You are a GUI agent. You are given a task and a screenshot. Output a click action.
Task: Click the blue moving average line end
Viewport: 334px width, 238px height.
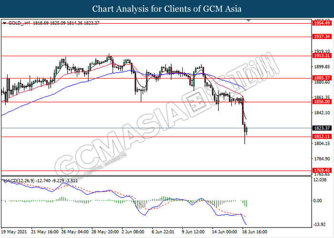(246, 90)
